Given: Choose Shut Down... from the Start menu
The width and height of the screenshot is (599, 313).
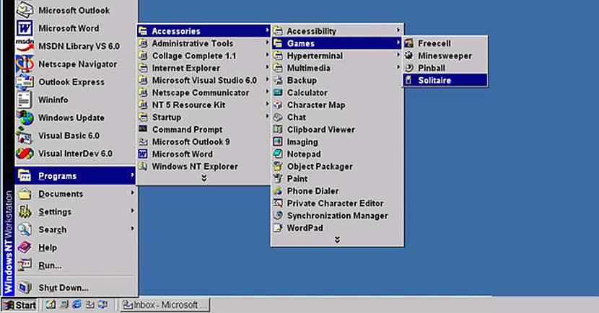Looking at the screenshot, I should click(x=76, y=288).
